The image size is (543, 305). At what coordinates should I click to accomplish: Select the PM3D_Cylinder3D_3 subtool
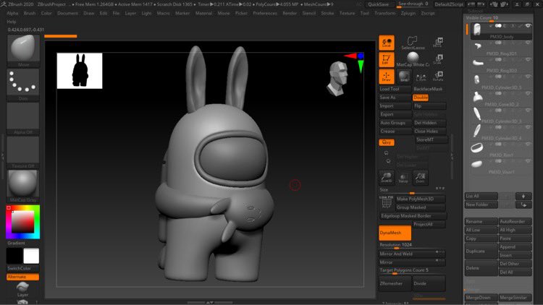(502, 115)
